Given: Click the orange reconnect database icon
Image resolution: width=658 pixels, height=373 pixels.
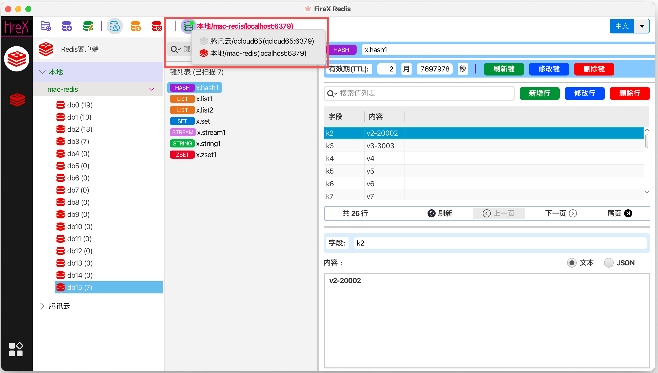Looking at the screenshot, I should click(136, 26).
